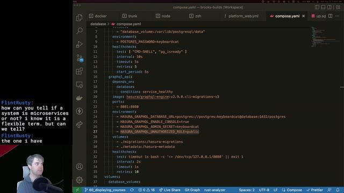Click the condition: service_healthy line
The height and width of the screenshot is (193, 344).
[x=147, y=92]
